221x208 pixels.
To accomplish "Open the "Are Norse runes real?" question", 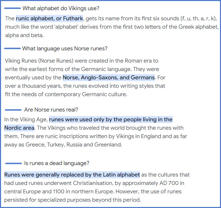I will pyautogui.click(x=51, y=110).
